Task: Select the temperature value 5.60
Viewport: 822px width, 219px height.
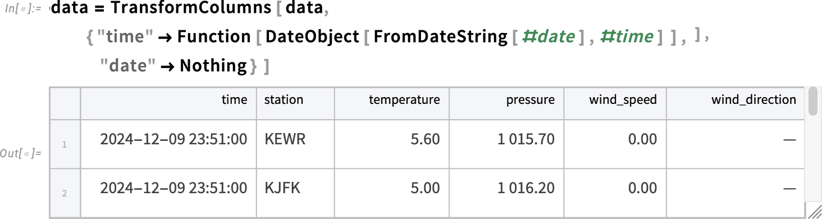Action: point(425,139)
